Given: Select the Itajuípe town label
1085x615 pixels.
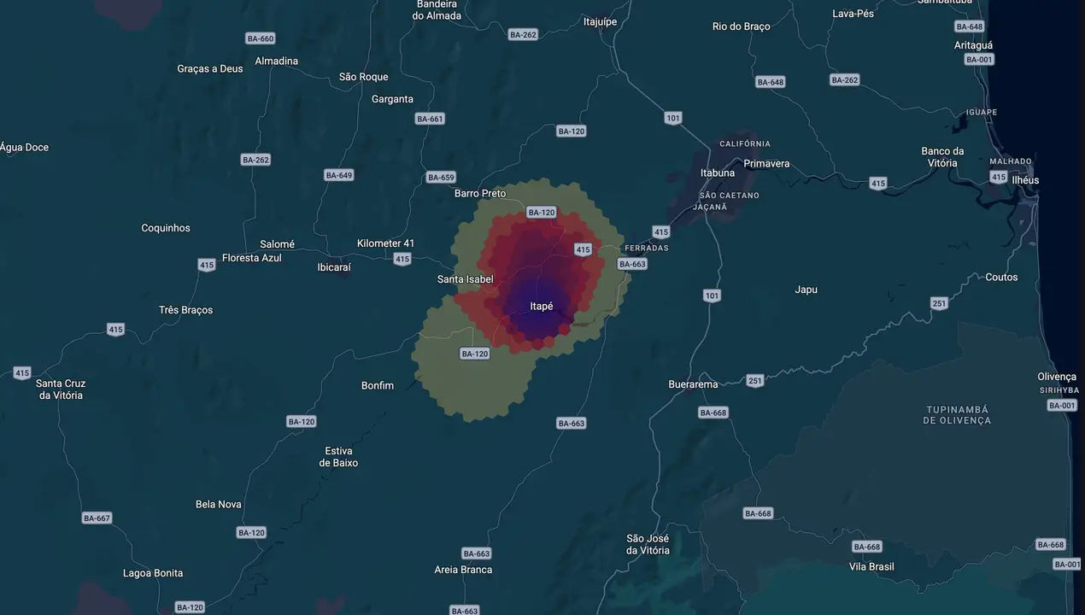Looking at the screenshot, I should 600,22.
